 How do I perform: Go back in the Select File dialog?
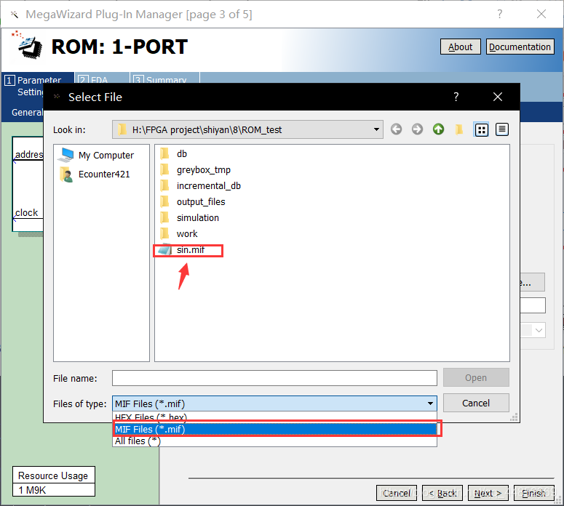[396, 129]
